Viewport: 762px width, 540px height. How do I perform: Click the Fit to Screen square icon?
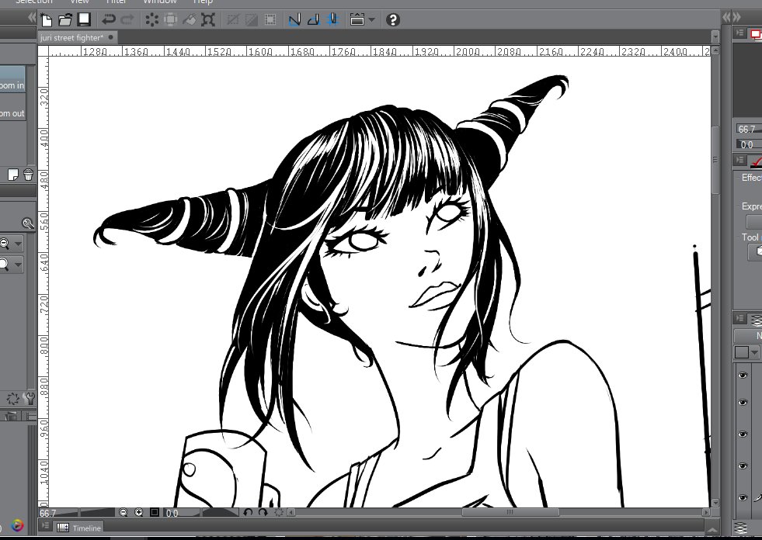point(155,512)
